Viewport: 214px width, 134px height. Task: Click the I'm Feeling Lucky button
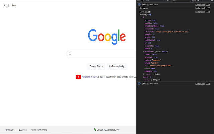tap(117, 66)
